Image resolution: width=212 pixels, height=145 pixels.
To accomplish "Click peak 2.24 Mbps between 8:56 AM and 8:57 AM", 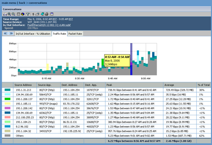I will 131,95.
